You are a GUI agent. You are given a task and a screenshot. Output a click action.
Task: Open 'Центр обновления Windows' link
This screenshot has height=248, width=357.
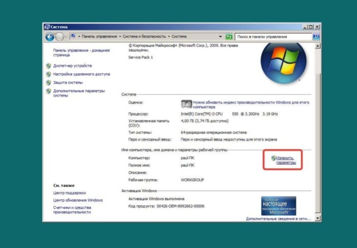click(78, 200)
